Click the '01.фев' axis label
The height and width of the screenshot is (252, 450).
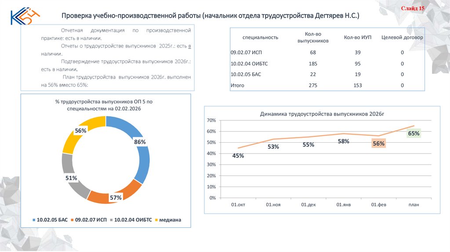coord(378,205)
